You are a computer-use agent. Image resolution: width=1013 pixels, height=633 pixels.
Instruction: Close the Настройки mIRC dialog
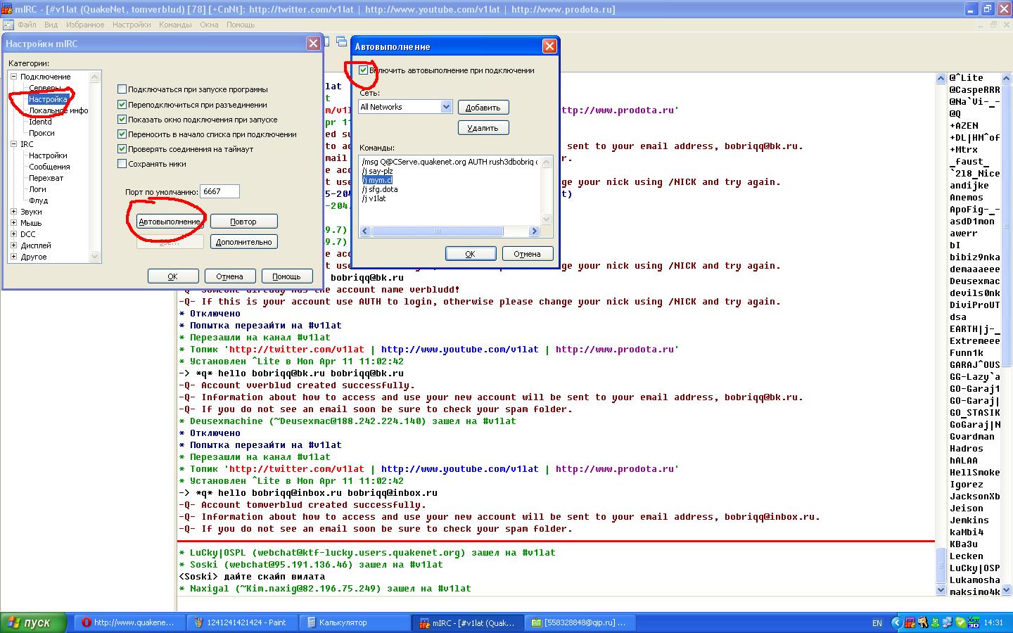pyautogui.click(x=314, y=44)
